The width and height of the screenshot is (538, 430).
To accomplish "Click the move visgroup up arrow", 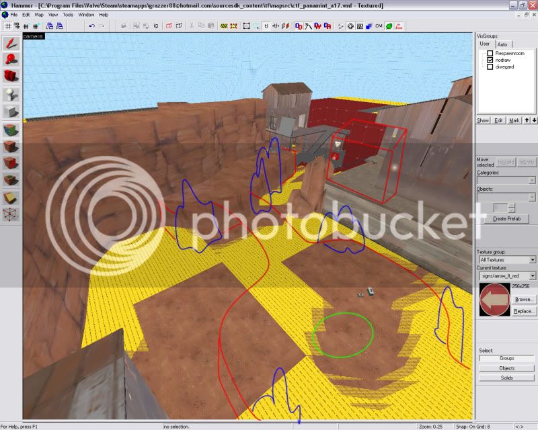I will [x=527, y=120].
